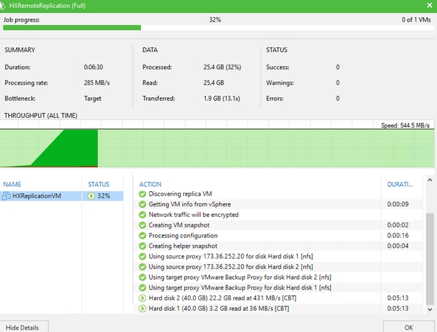Image resolution: width=437 pixels, height=332 pixels.
Task: Sort VM list by STATUS column header
Action: [x=98, y=184]
